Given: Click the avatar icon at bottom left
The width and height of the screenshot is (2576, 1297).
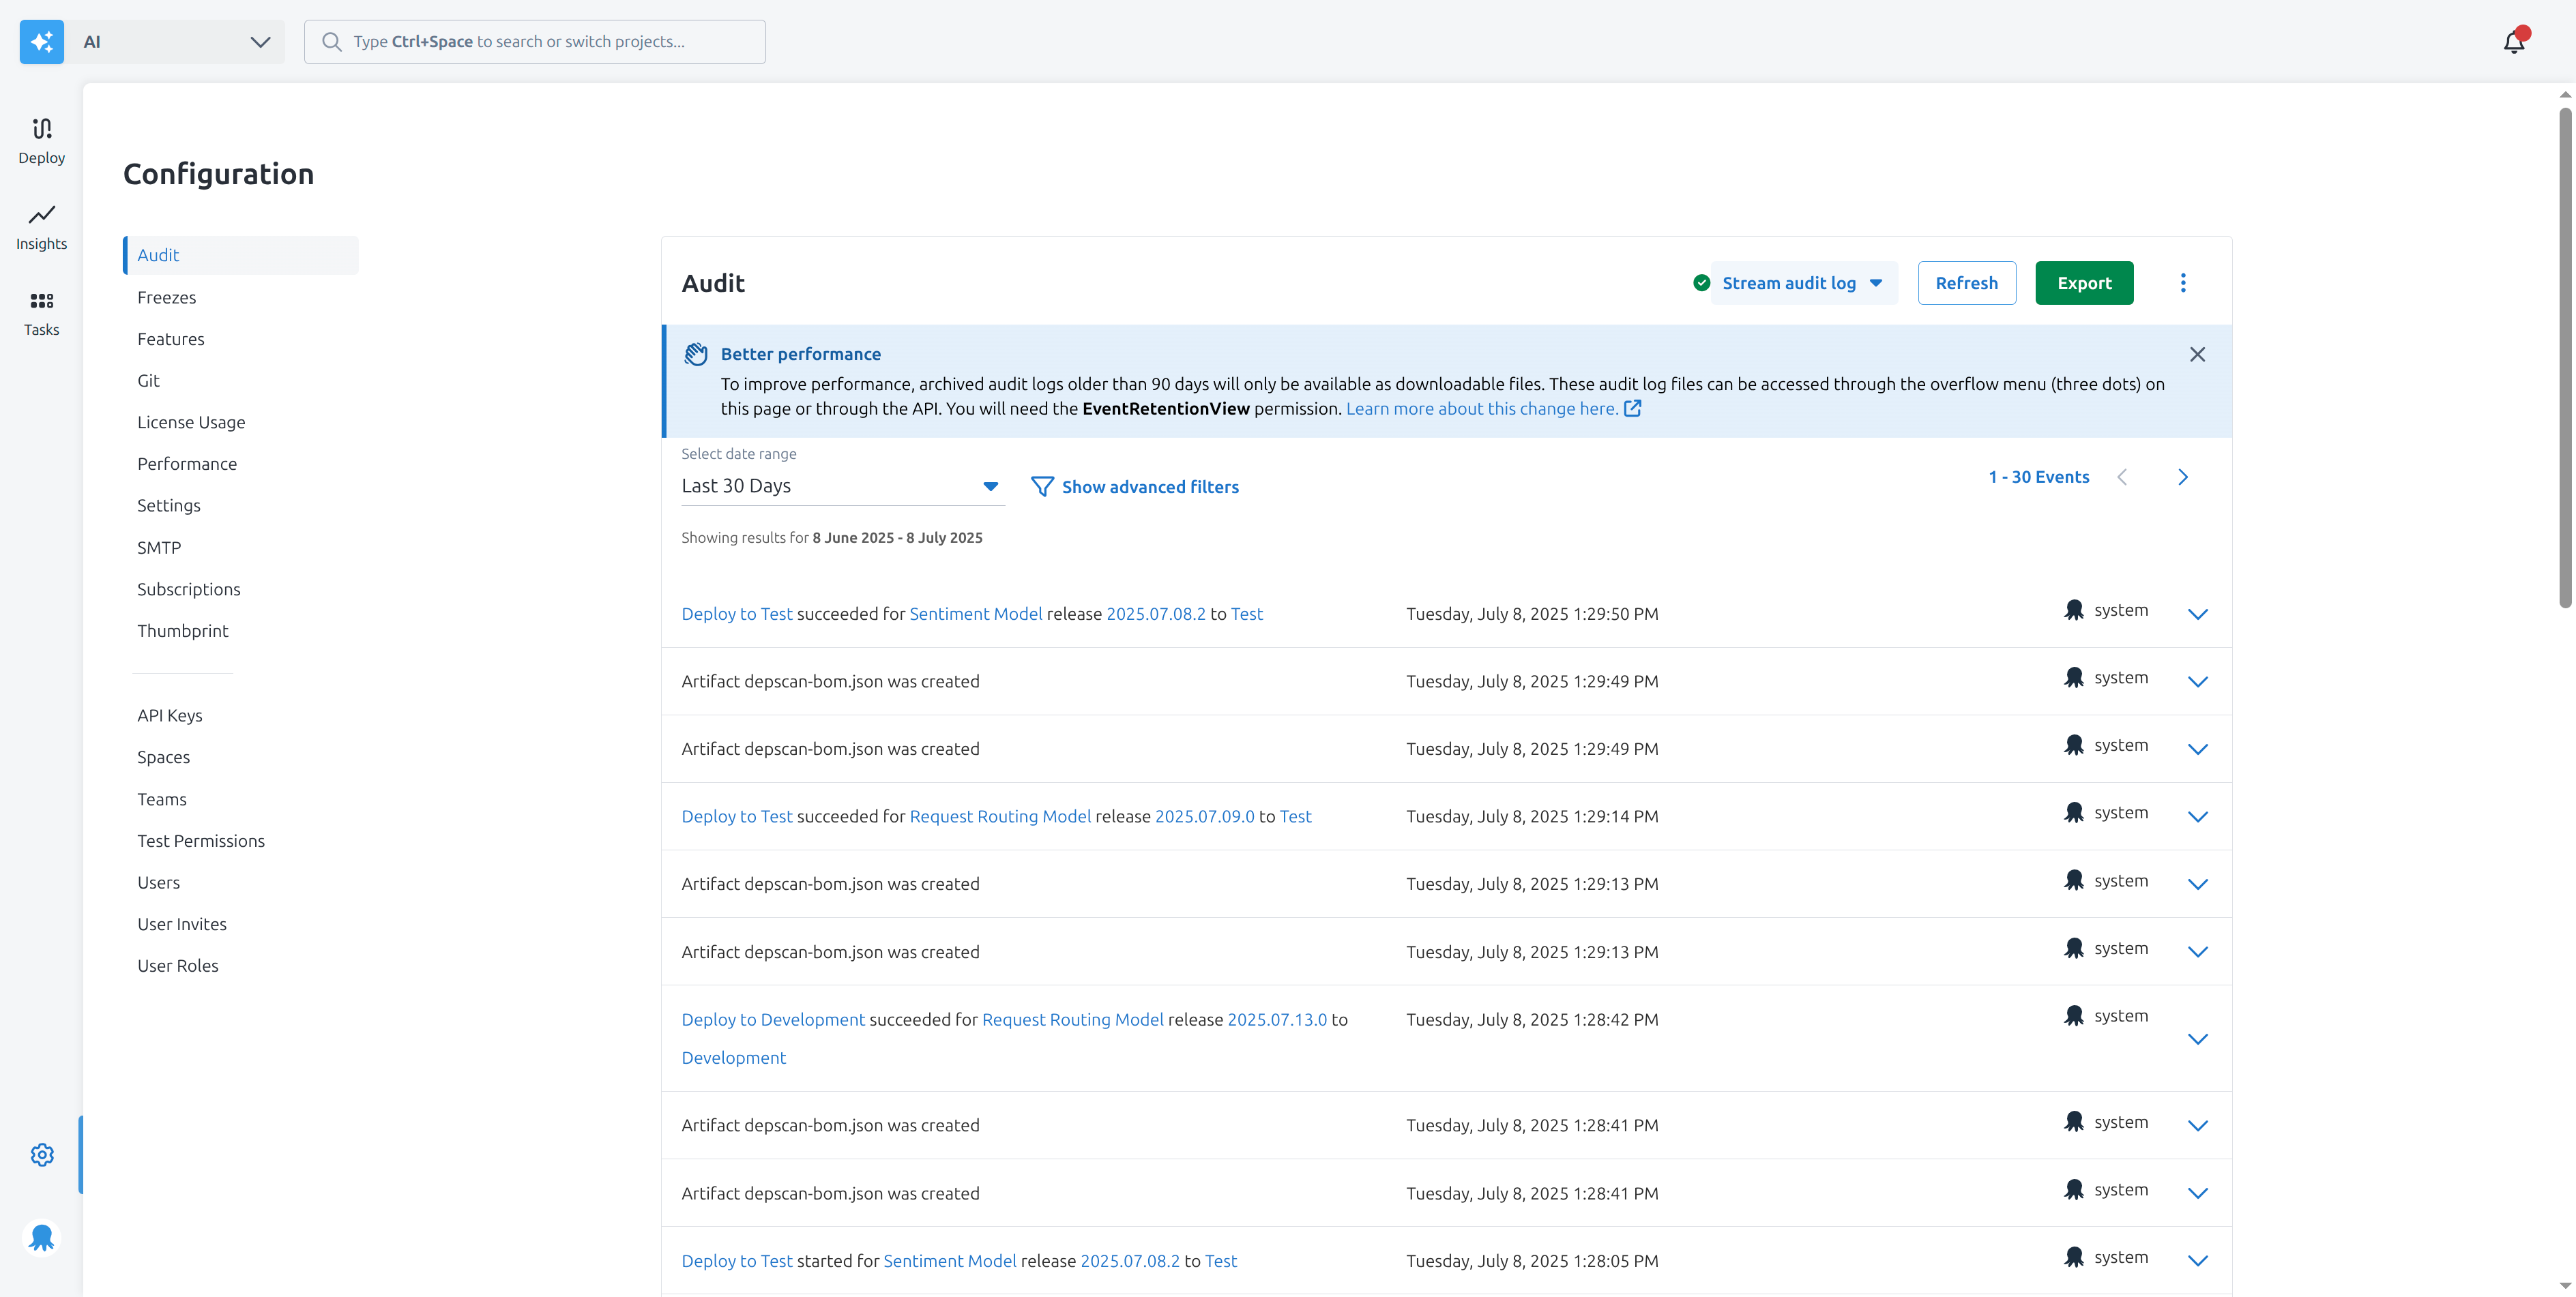Looking at the screenshot, I should coord(42,1237).
